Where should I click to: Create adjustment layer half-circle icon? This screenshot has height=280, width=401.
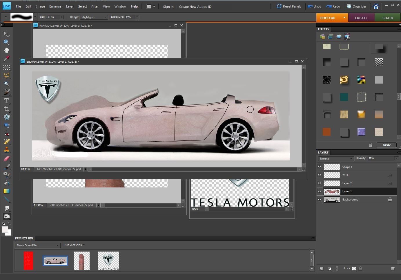tap(329, 269)
